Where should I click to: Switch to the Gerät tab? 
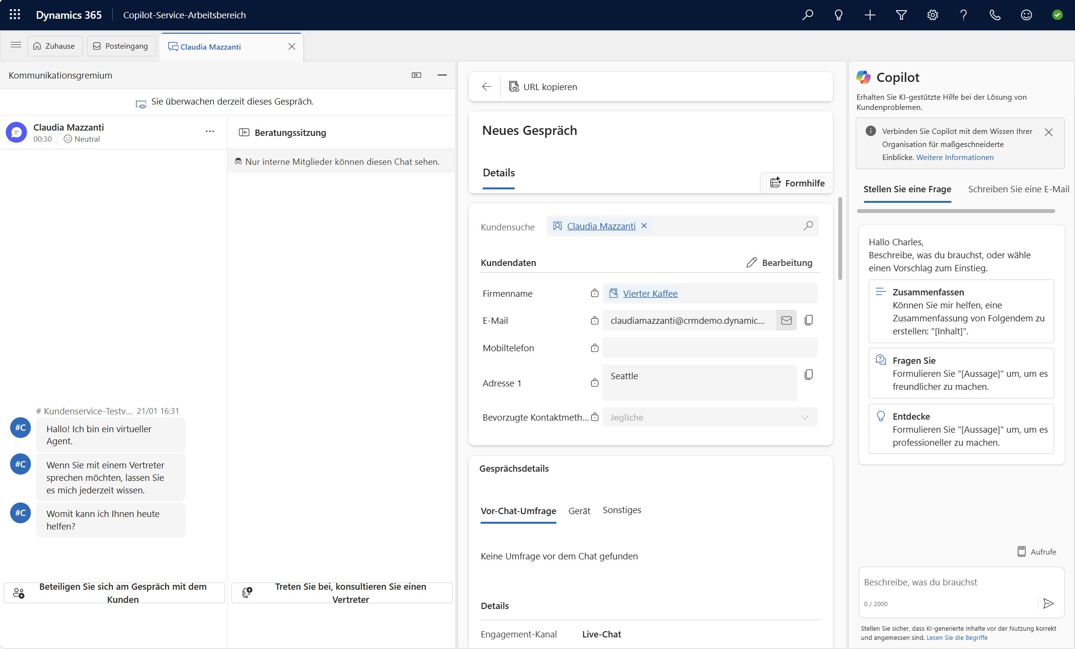coord(579,511)
